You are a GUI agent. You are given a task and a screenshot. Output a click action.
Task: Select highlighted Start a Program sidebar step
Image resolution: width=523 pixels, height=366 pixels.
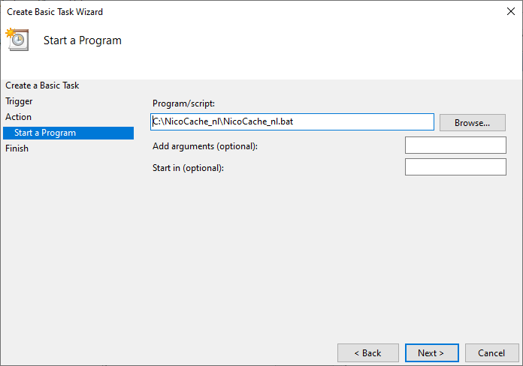68,133
